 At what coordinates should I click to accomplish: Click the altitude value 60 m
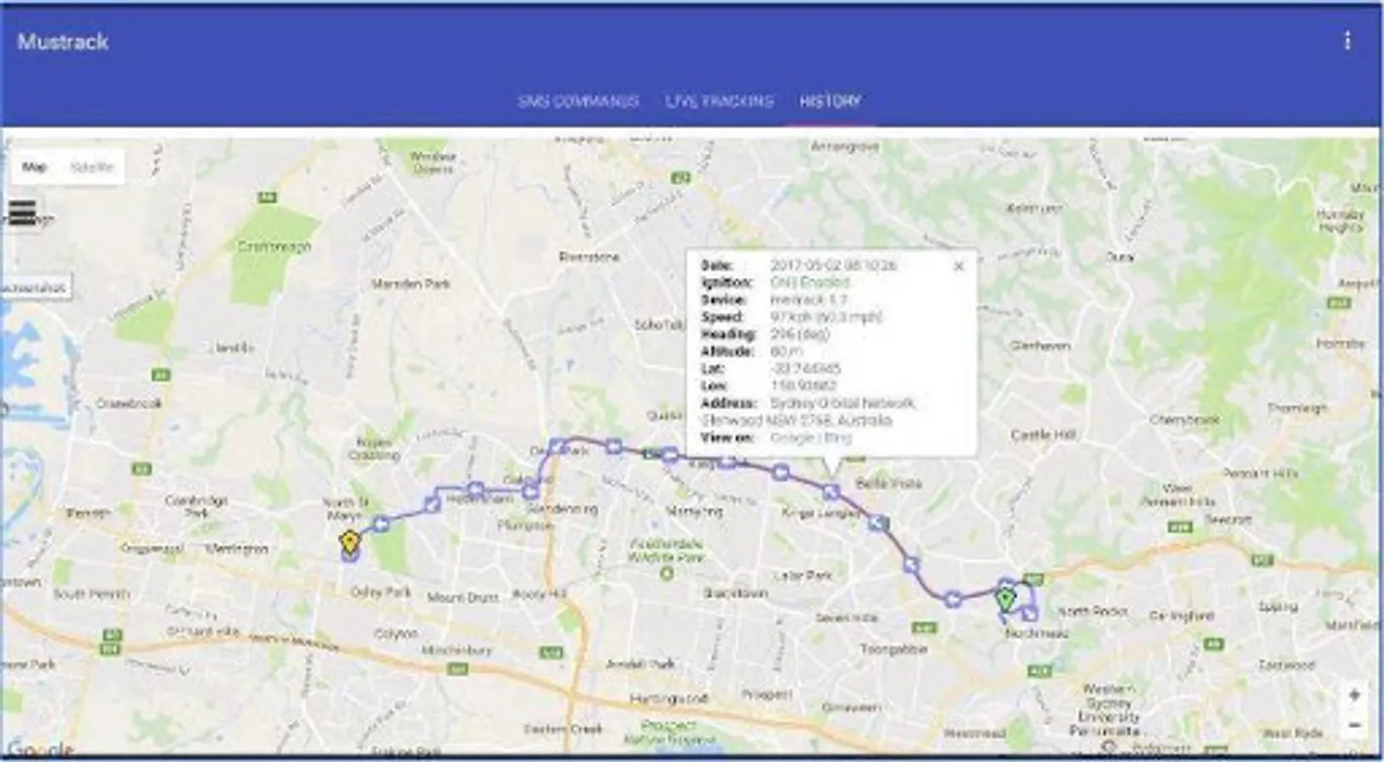(787, 351)
